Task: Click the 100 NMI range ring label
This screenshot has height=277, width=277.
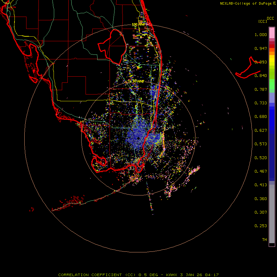Action: point(138,24)
